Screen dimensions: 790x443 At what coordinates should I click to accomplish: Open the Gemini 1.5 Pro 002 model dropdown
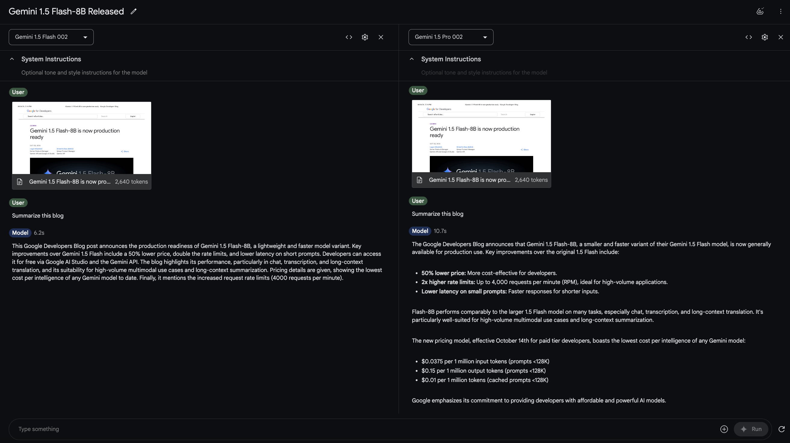[451, 37]
